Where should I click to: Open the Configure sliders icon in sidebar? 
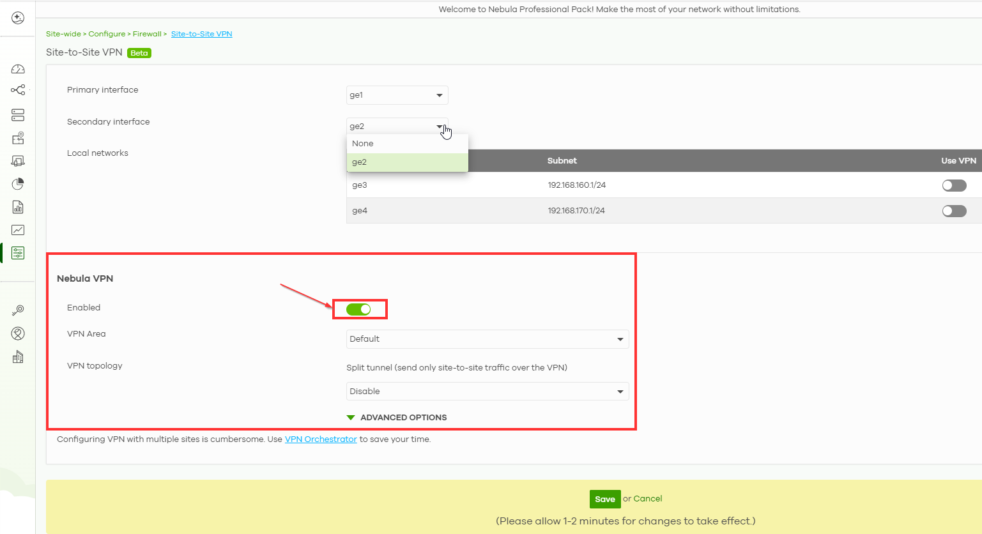[18, 253]
